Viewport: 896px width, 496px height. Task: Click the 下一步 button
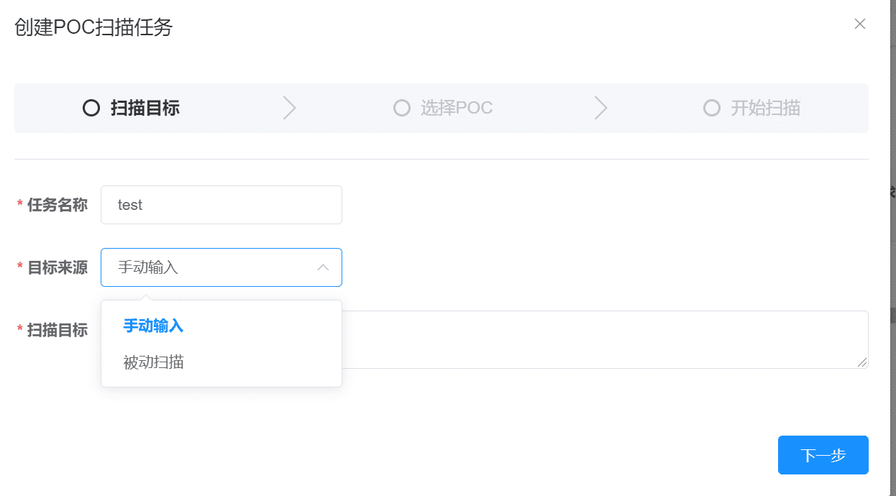pyautogui.click(x=823, y=455)
